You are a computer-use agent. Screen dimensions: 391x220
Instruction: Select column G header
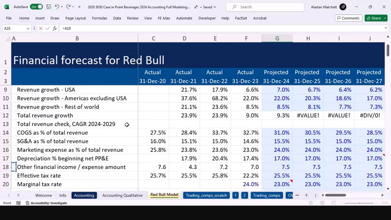click(x=277, y=38)
